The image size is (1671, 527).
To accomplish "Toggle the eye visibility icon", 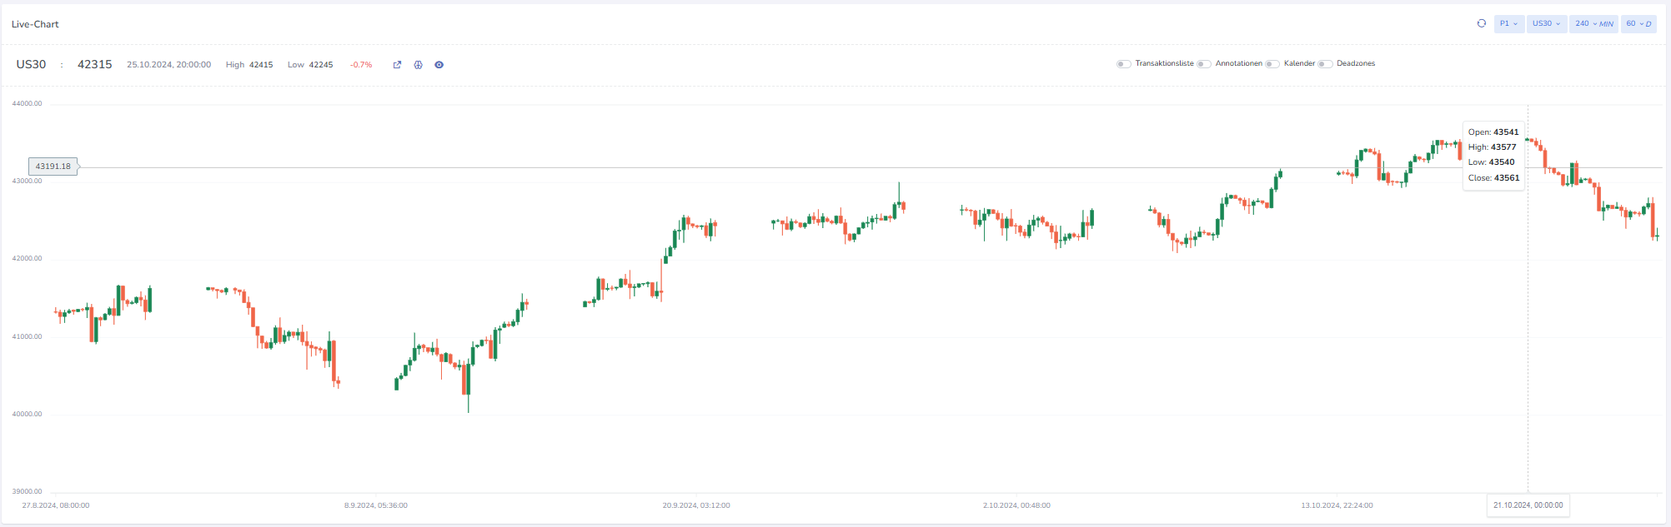I will click(x=439, y=65).
